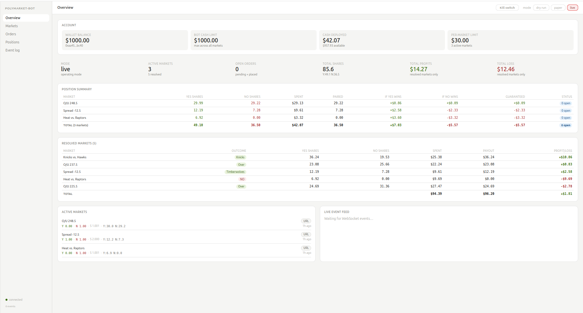Click the 'Over' badge in O/U 237.5 row

[241, 165]
